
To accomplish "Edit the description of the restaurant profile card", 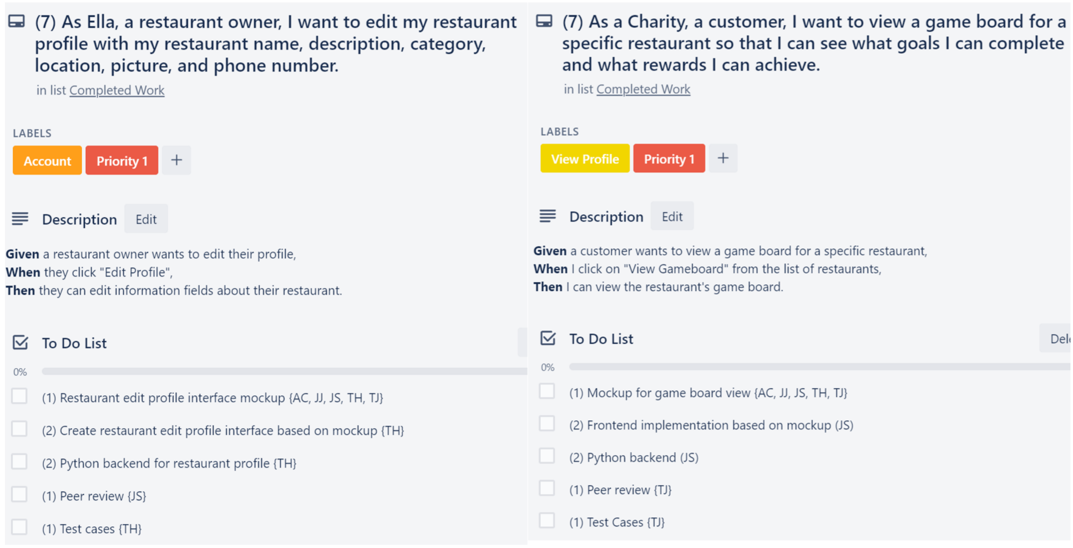I will click(x=146, y=219).
